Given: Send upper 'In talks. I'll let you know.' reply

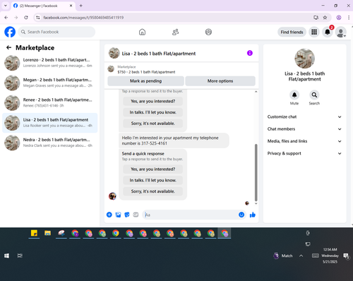Looking at the screenshot, I should pos(153,112).
